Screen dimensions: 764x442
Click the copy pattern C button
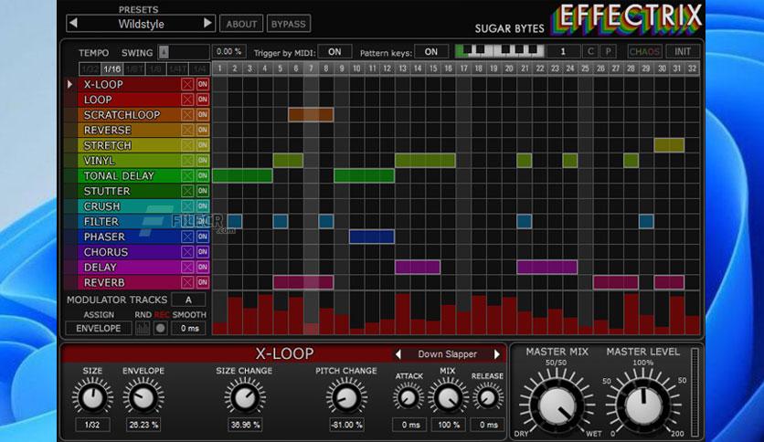(x=591, y=52)
